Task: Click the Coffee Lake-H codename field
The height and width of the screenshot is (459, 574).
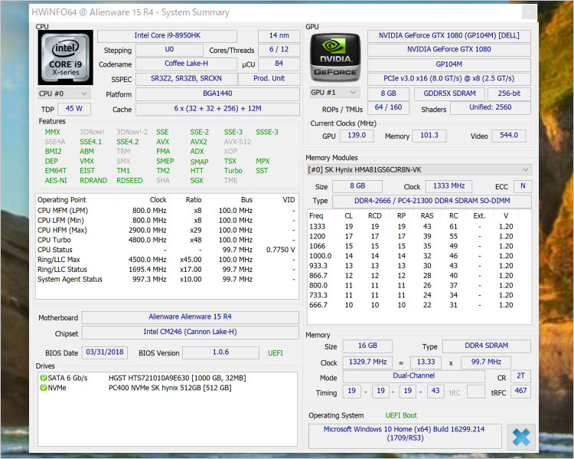Action: click(186, 64)
